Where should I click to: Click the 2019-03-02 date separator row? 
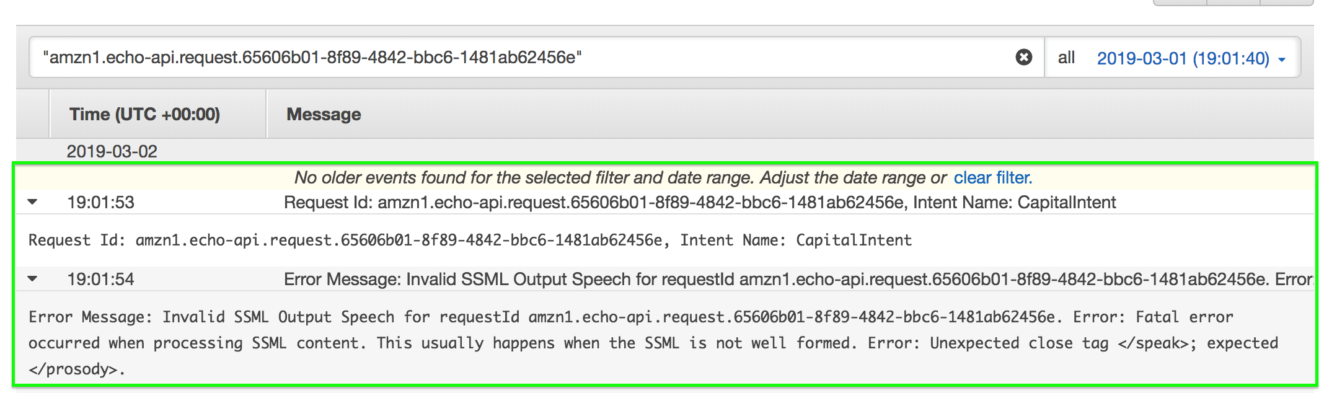pyautogui.click(x=112, y=151)
